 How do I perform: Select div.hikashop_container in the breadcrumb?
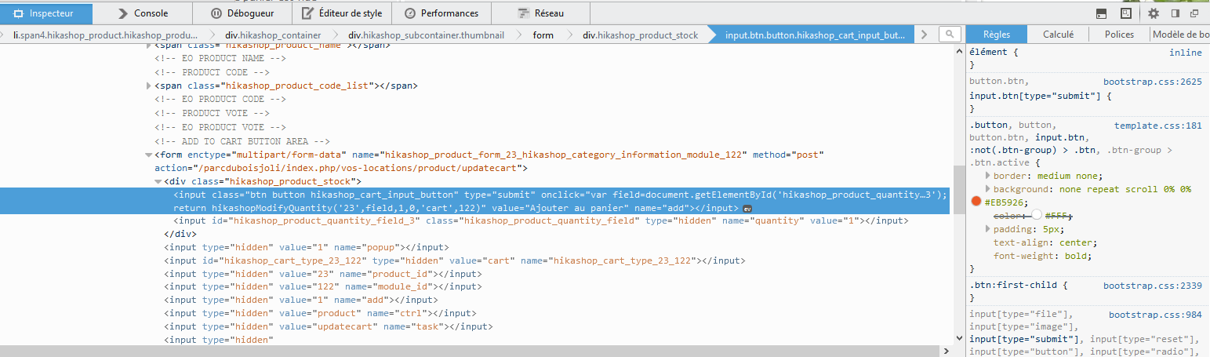tap(274, 35)
